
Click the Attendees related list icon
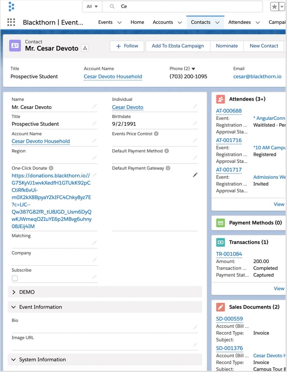(x=220, y=99)
